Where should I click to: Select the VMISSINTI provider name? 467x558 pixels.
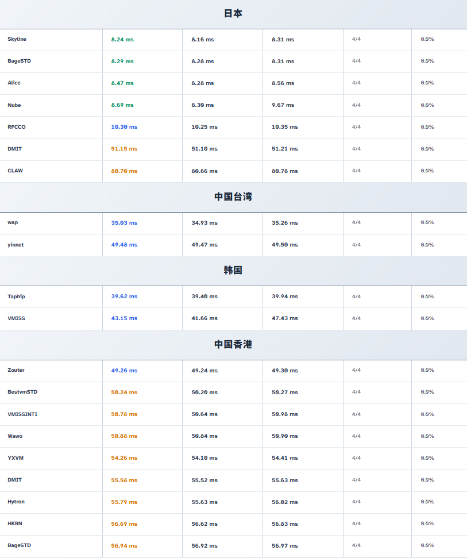[x=22, y=414]
